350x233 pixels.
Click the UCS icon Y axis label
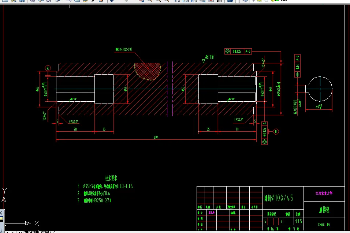[x=5, y=191]
